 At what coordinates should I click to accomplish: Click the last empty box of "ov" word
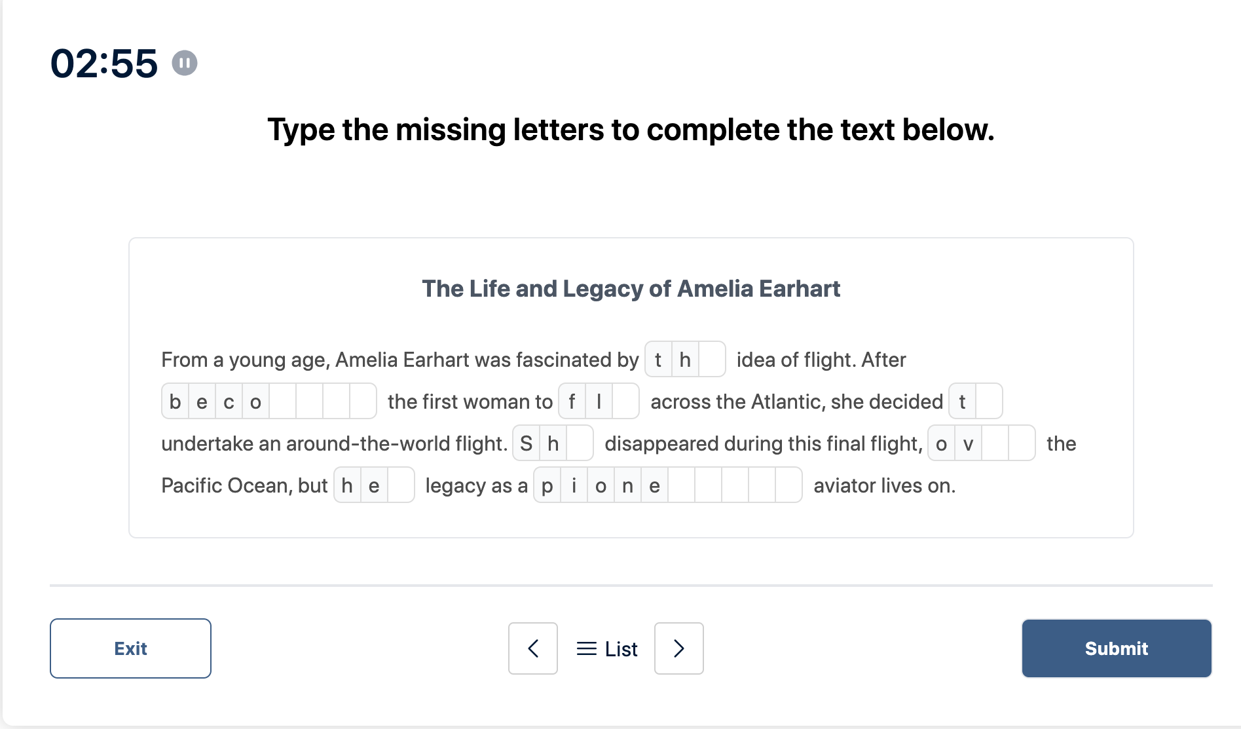click(1022, 443)
